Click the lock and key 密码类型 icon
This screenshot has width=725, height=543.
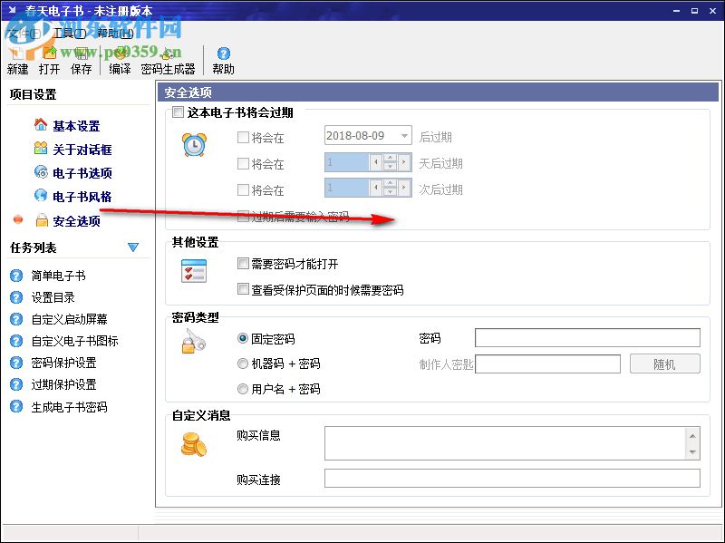point(194,342)
